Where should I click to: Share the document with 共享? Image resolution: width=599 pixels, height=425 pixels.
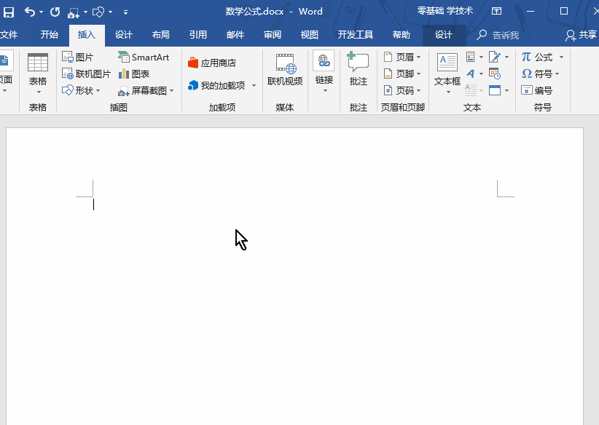pyautogui.click(x=582, y=35)
